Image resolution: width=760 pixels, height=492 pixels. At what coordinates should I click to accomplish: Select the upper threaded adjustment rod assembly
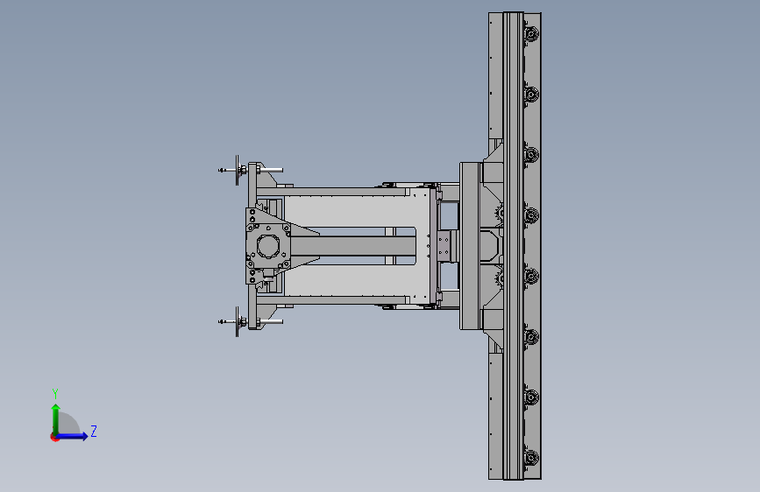[x=251, y=170]
